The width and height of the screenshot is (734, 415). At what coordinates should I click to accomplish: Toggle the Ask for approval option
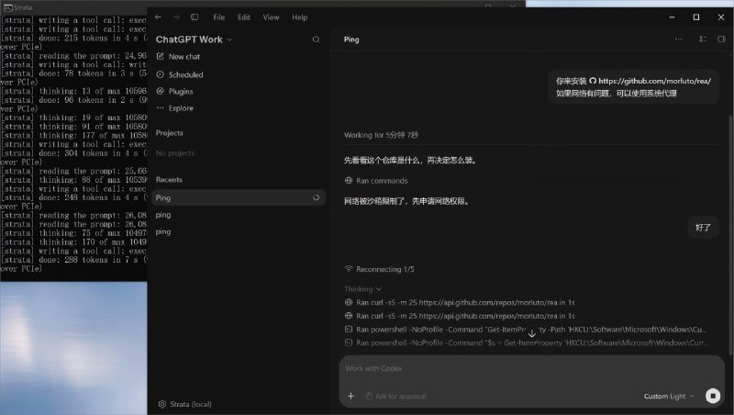pyautogui.click(x=395, y=397)
